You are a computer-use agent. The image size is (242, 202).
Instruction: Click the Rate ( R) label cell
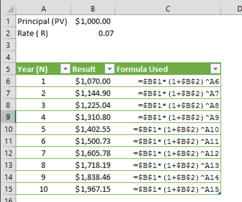click(43, 33)
